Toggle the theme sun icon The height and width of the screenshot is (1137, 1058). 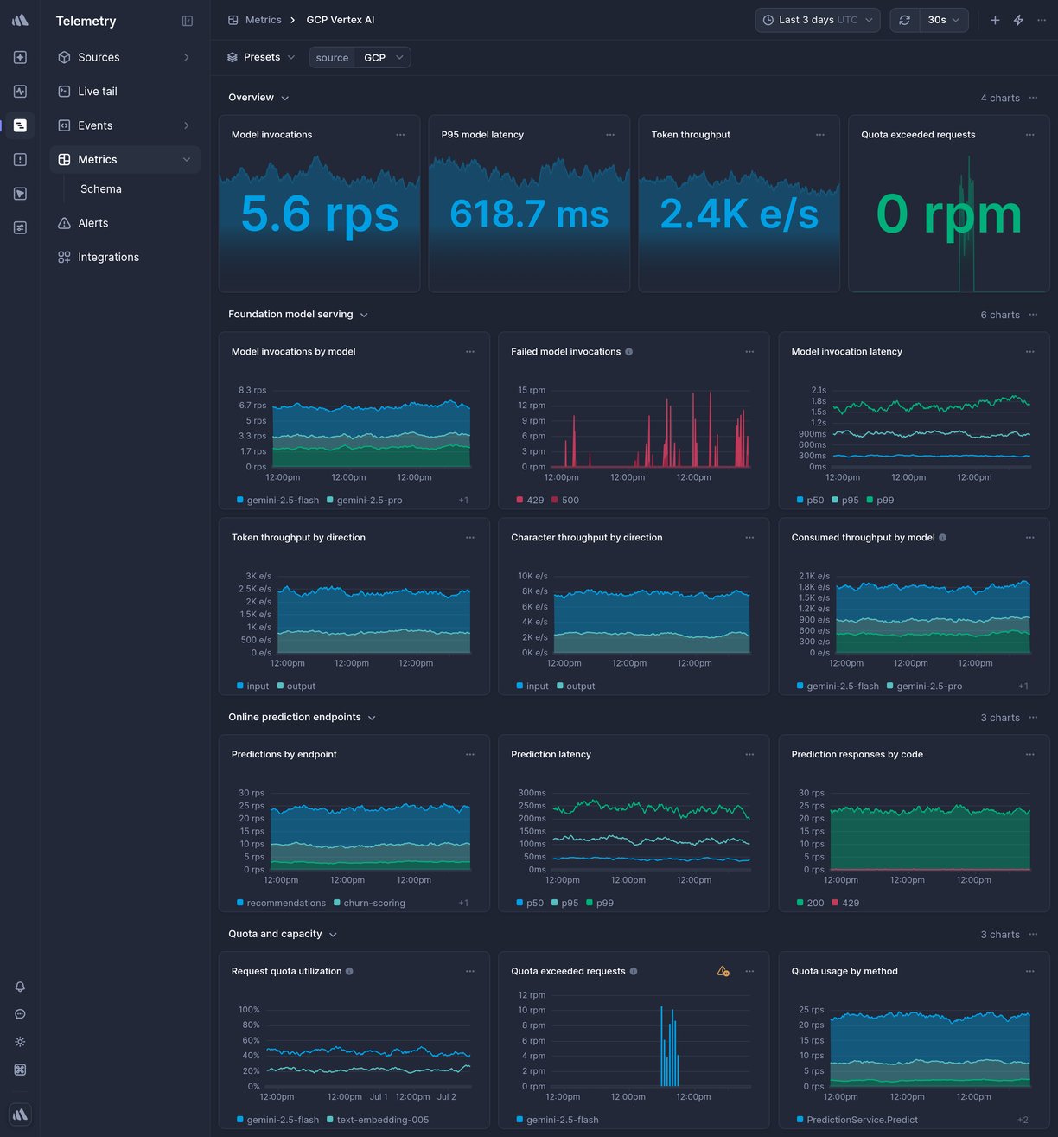(20, 1042)
